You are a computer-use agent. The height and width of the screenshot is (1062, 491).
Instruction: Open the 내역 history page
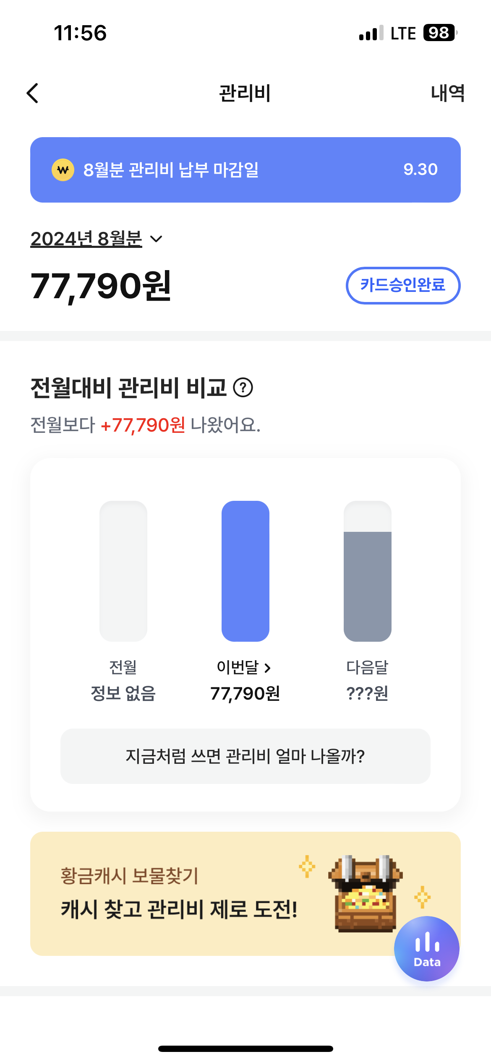[x=447, y=93]
